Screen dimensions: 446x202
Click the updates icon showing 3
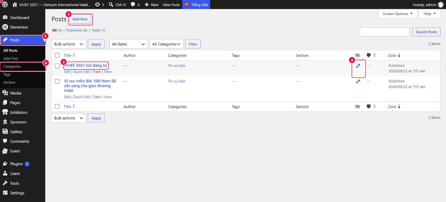pyautogui.click(x=99, y=5)
